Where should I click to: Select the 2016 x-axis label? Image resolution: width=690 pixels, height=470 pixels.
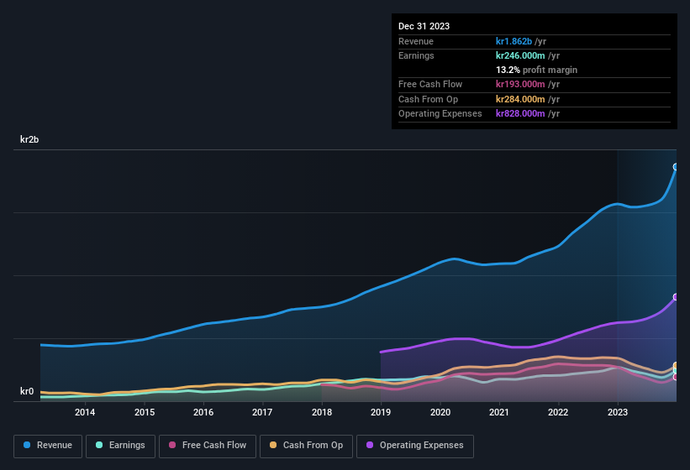203,412
